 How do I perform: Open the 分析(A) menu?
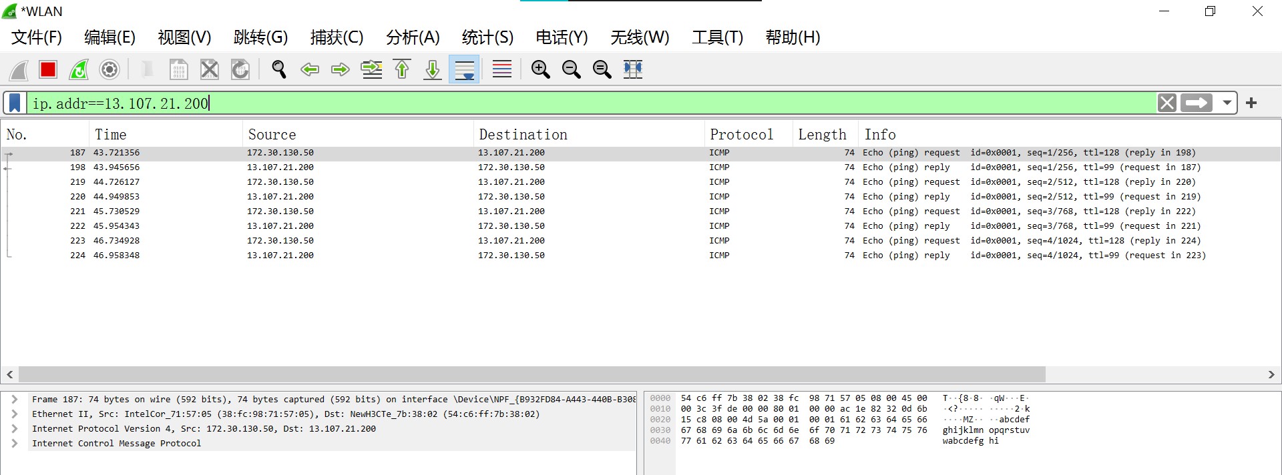click(x=413, y=37)
